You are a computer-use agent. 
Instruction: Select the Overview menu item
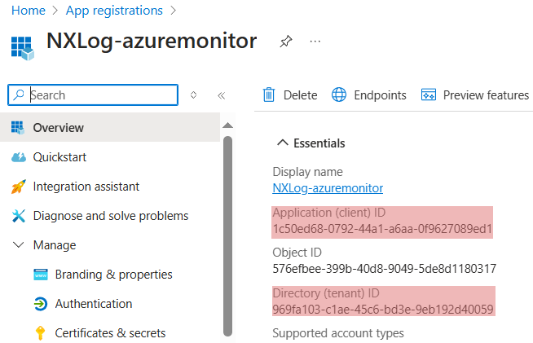point(58,128)
